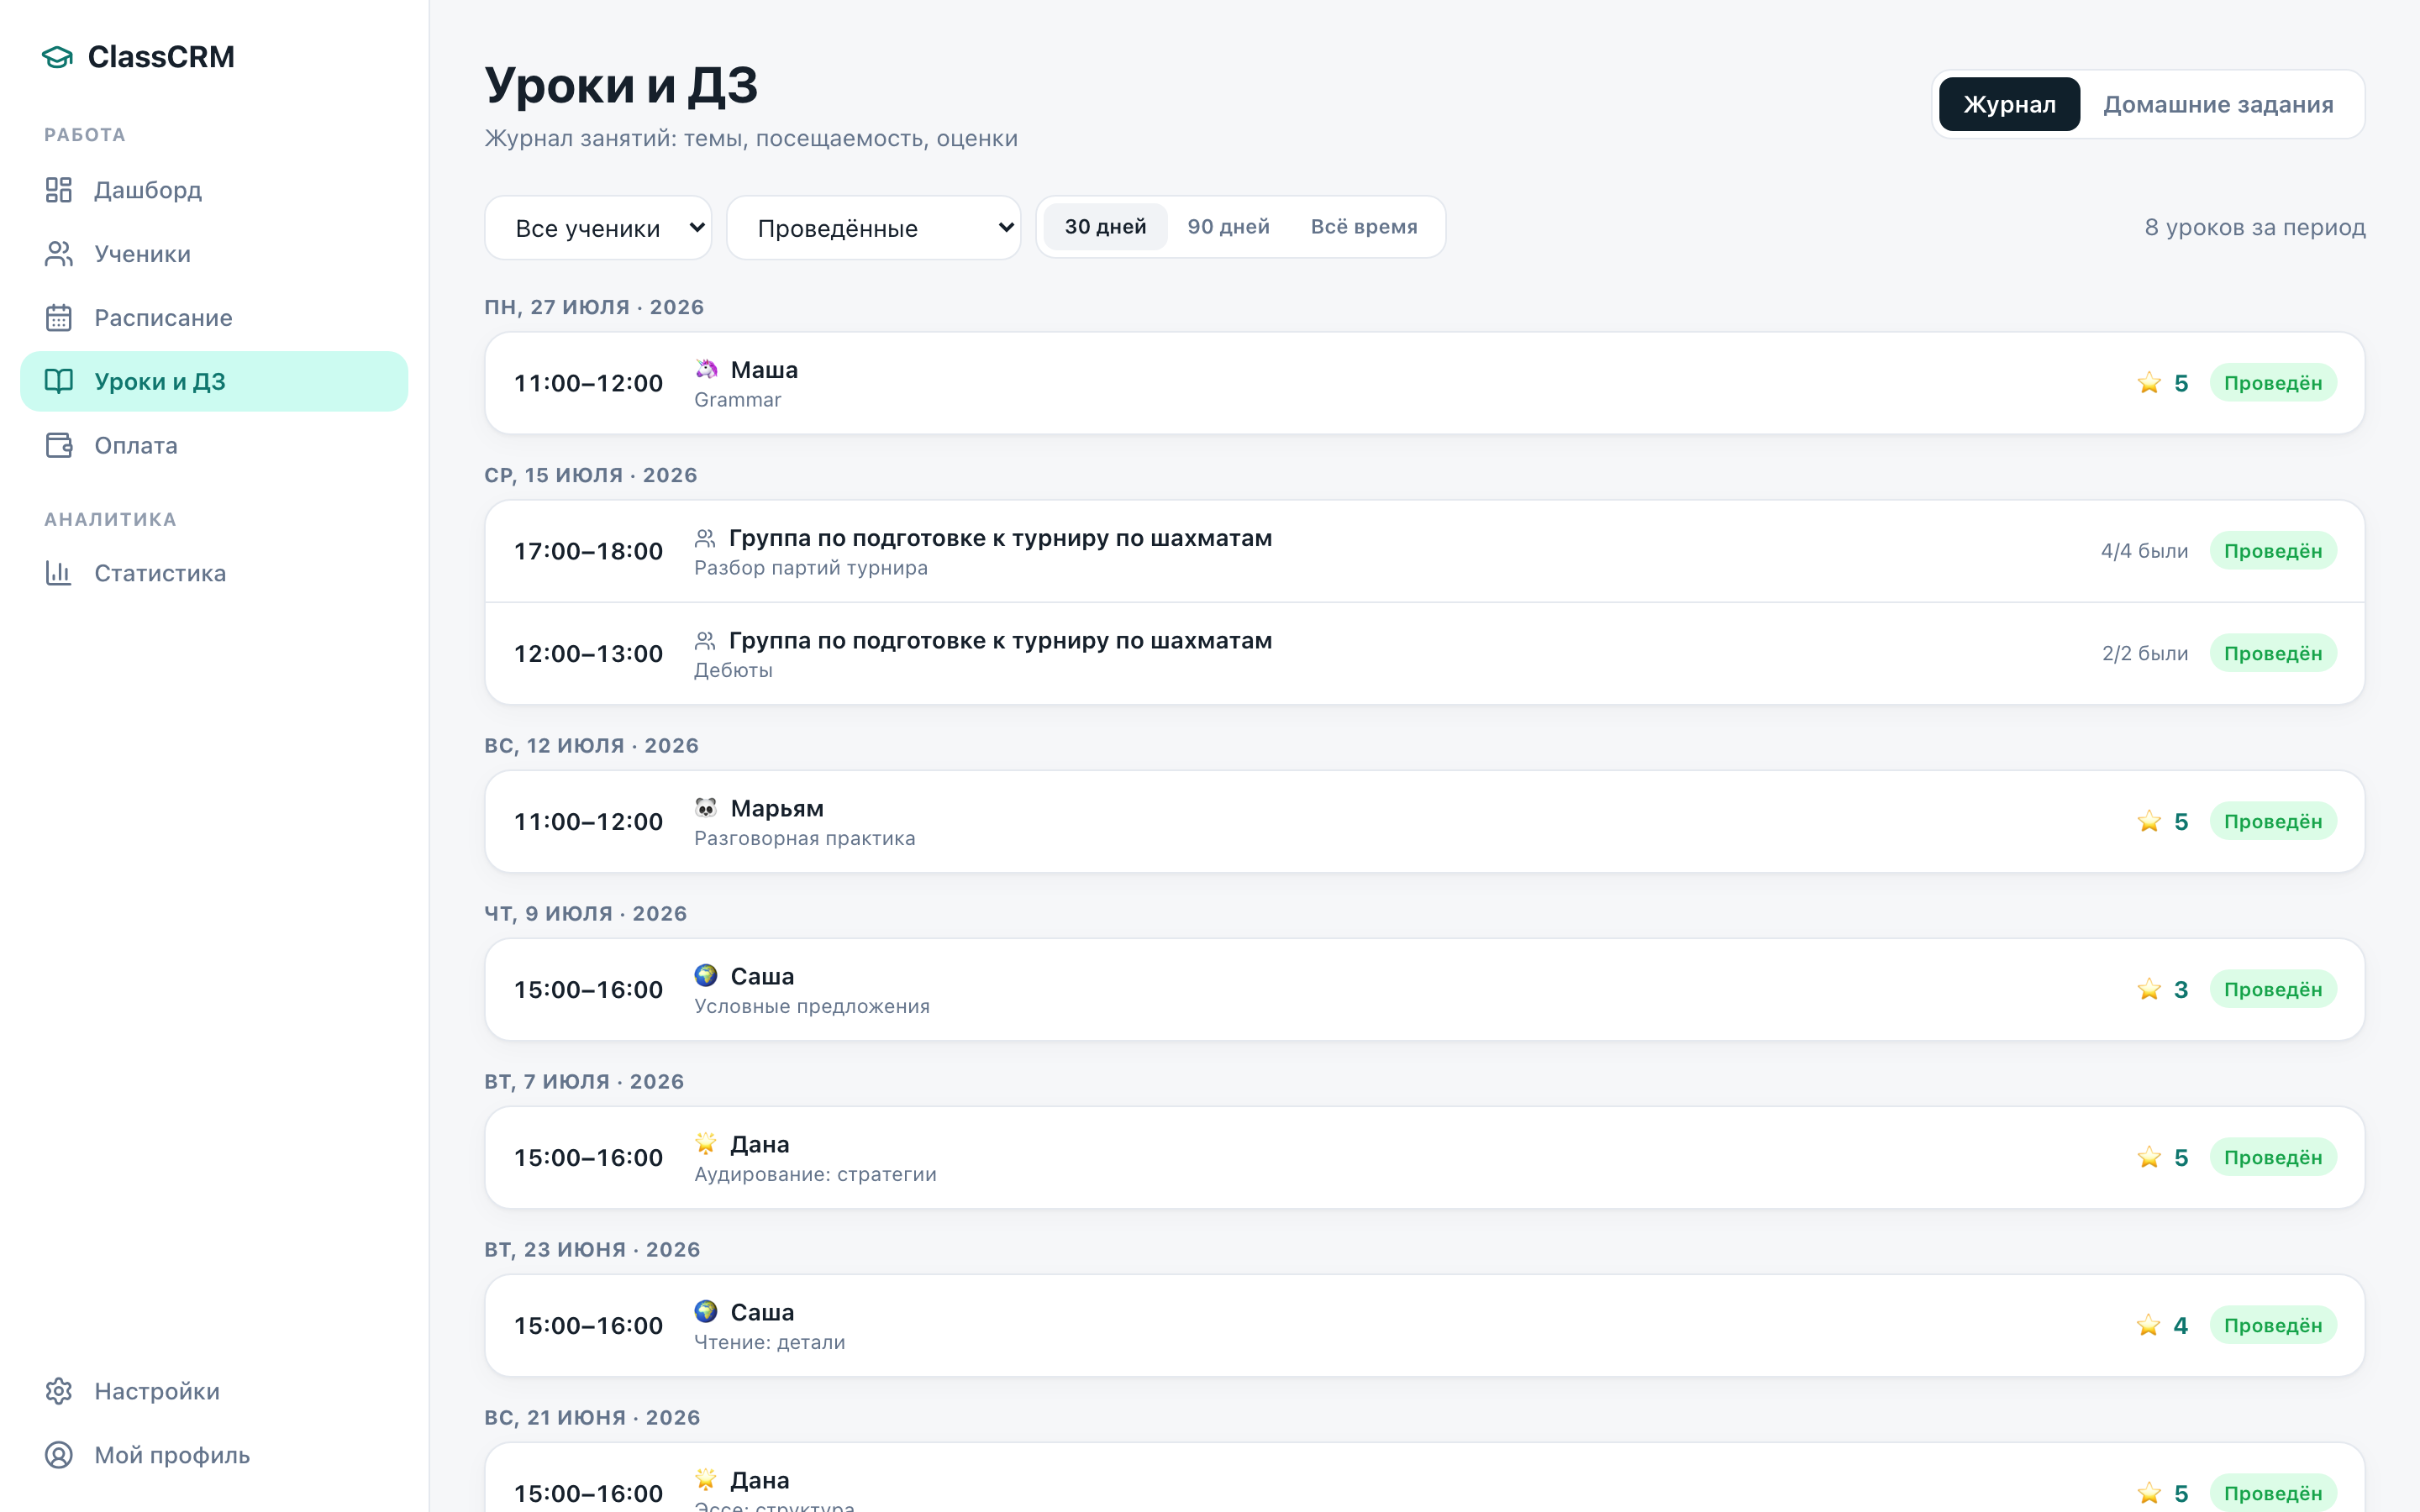This screenshot has height=1512, width=2420.
Task: Click group icon in Дебюты lesson row
Action: [705, 641]
